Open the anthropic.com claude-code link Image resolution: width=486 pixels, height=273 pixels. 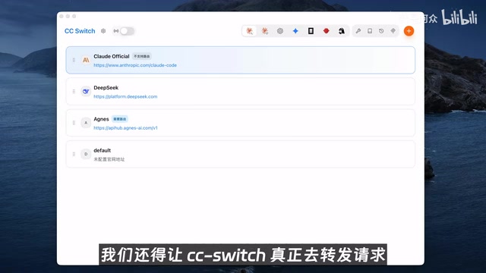click(x=135, y=65)
